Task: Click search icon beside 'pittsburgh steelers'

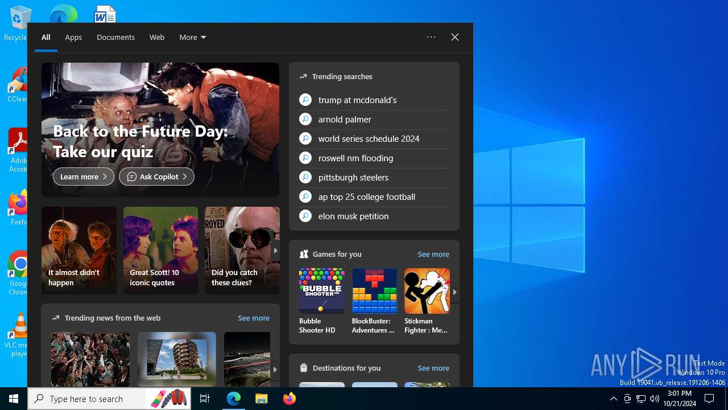Action: coord(305,177)
